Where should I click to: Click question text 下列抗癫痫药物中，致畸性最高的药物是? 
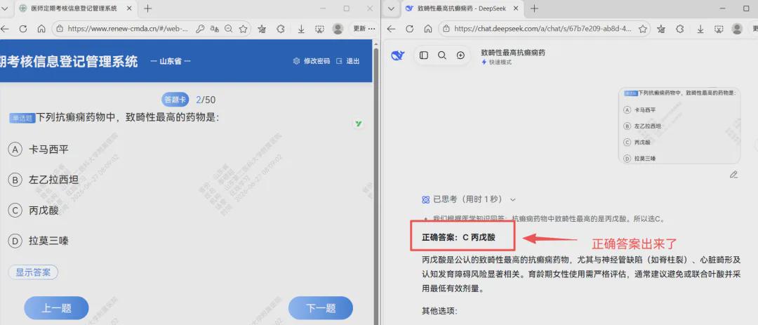pyautogui.click(x=128, y=117)
